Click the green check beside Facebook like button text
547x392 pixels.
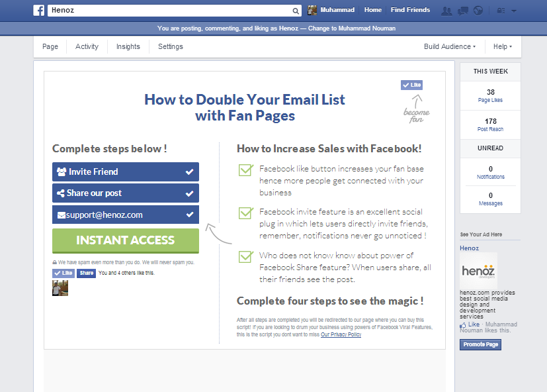pos(245,170)
